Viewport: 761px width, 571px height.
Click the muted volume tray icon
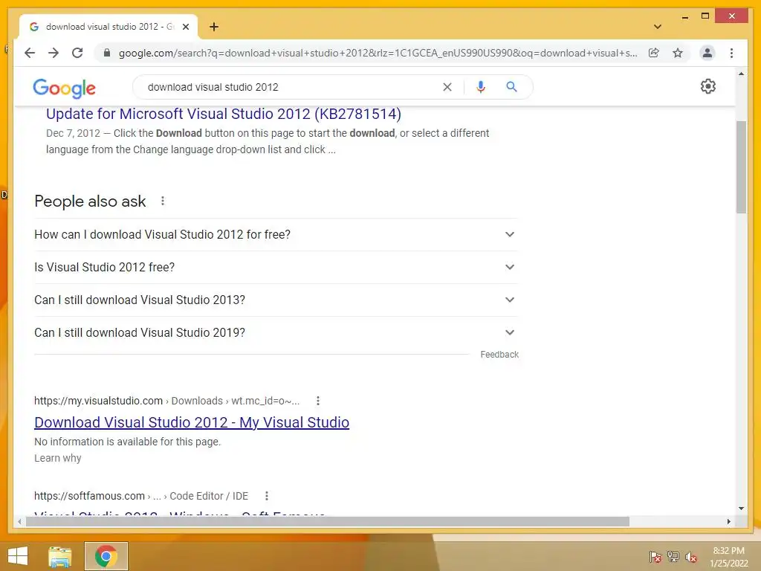691,557
